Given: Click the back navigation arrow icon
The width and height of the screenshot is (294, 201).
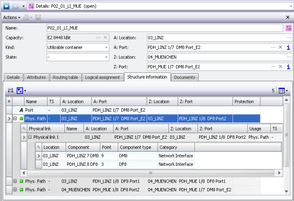Looking at the screenshot, I should (x=6, y=6).
